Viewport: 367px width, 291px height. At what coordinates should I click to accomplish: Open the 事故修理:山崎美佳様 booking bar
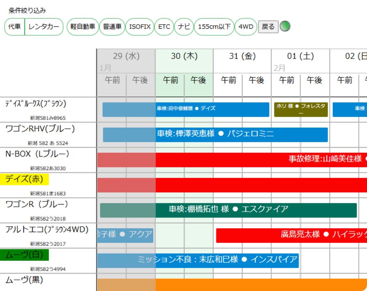[232, 160]
